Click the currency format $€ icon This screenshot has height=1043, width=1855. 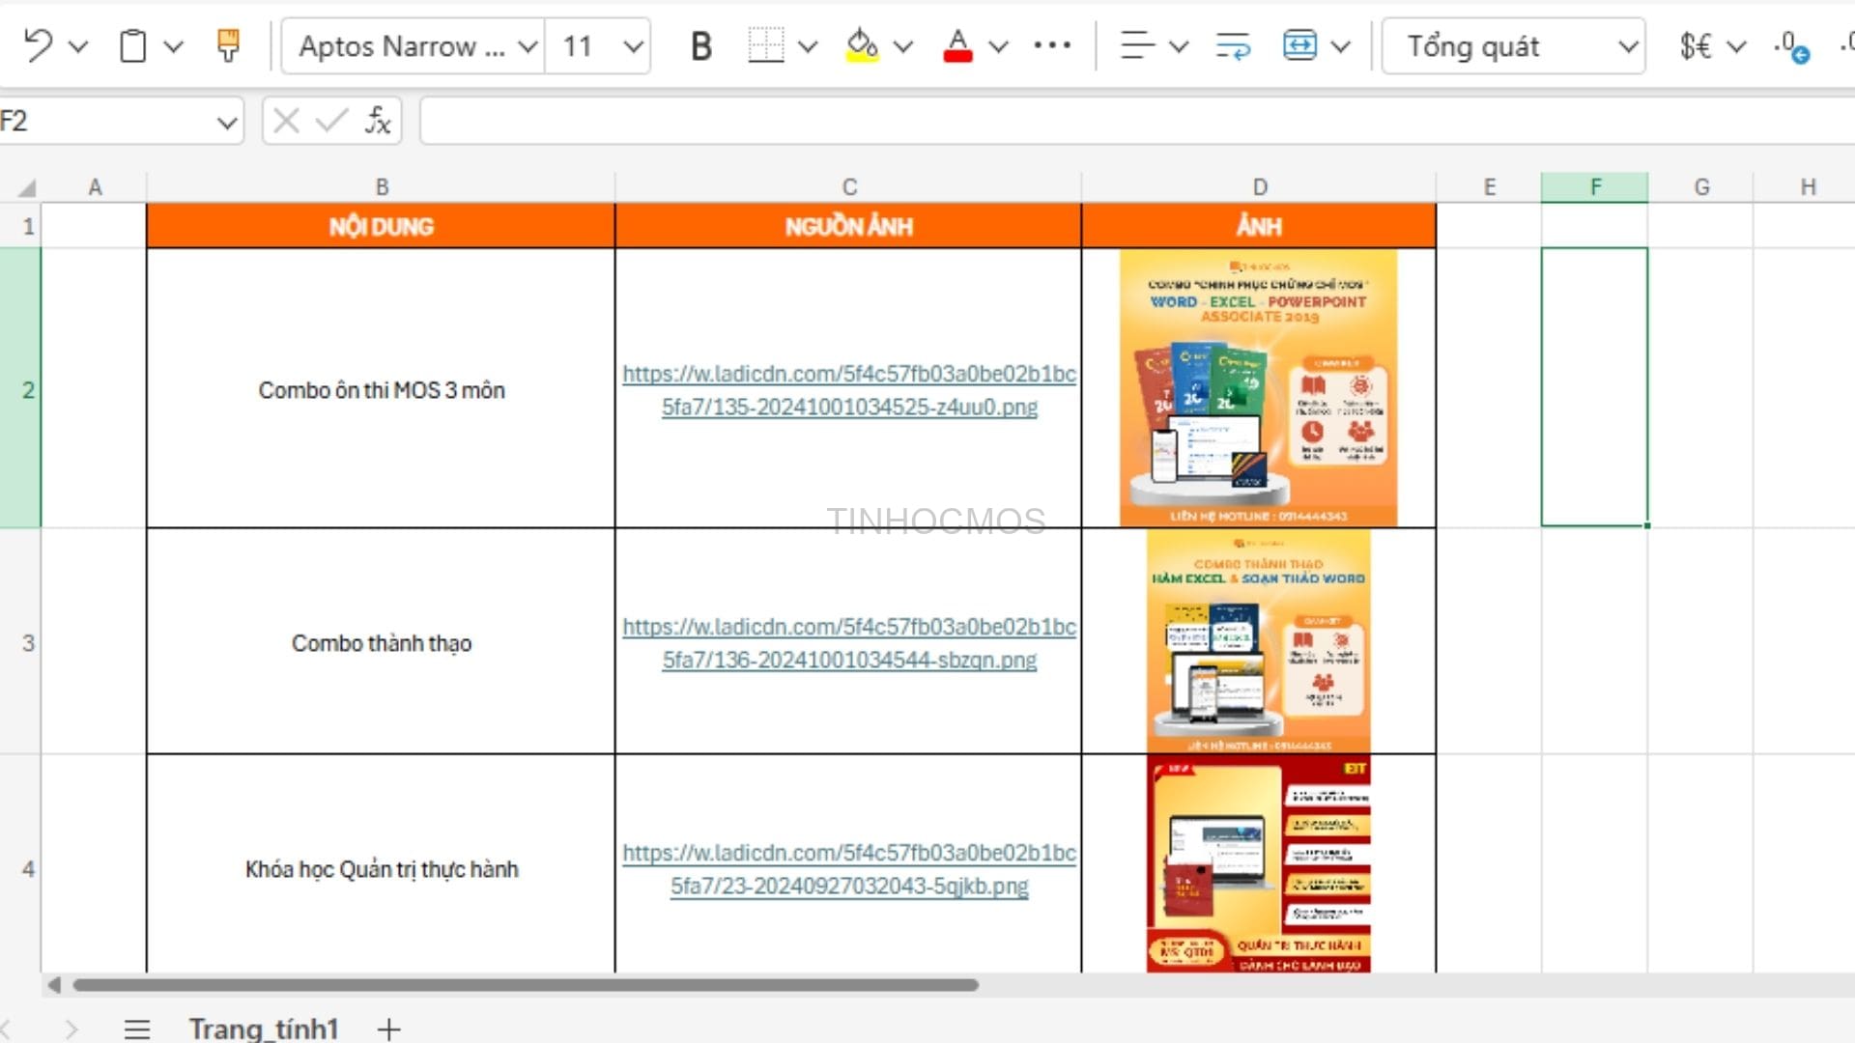[1696, 45]
